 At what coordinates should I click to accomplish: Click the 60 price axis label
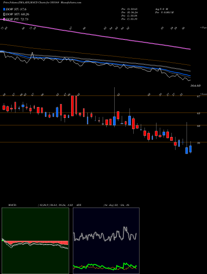click(198, 126)
